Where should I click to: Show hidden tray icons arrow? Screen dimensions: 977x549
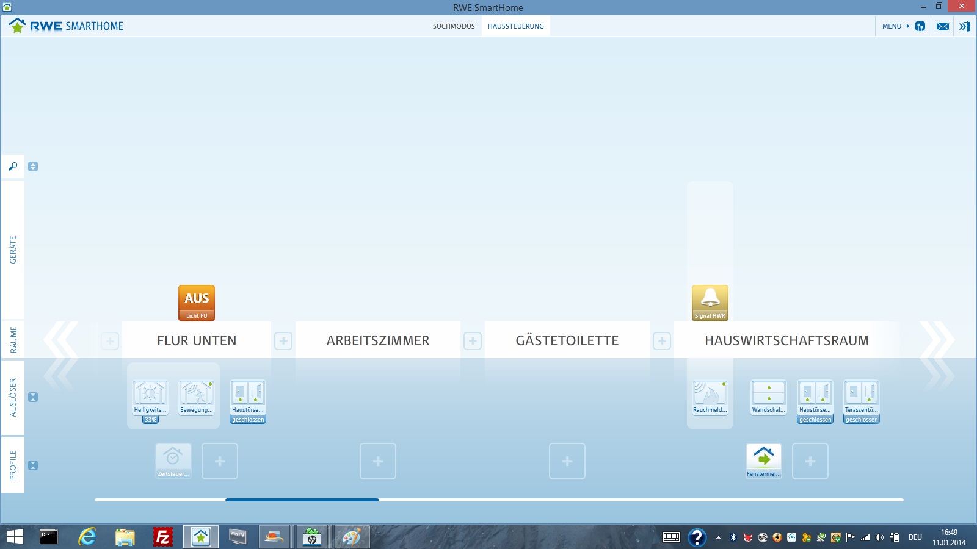(x=718, y=537)
